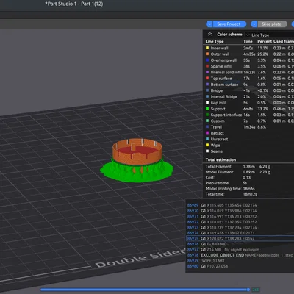Click the Model printing time 18m6s

[x=248, y=189]
